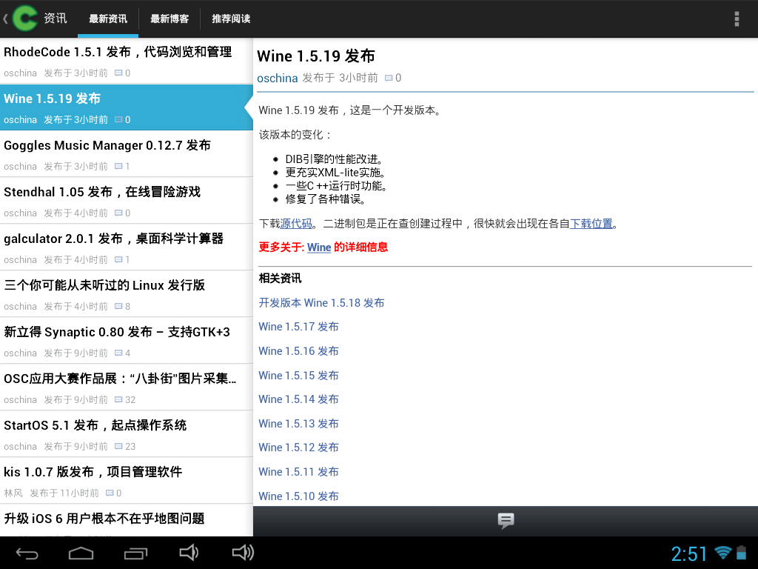
Task: Tap the green OSChina app logo
Action: click(x=25, y=19)
